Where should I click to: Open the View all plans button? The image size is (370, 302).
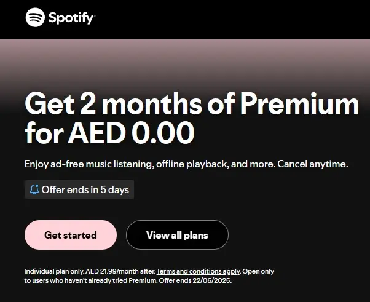(177, 235)
